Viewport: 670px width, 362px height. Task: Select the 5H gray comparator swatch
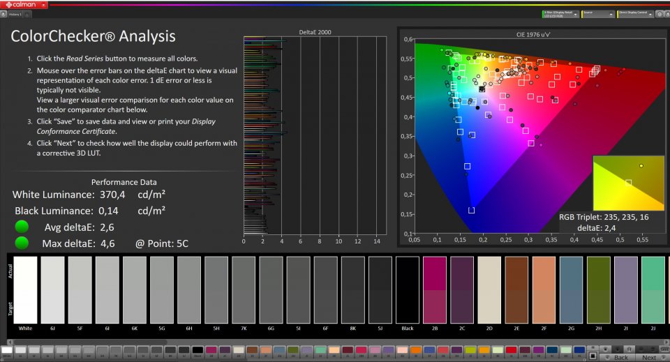coord(216,290)
